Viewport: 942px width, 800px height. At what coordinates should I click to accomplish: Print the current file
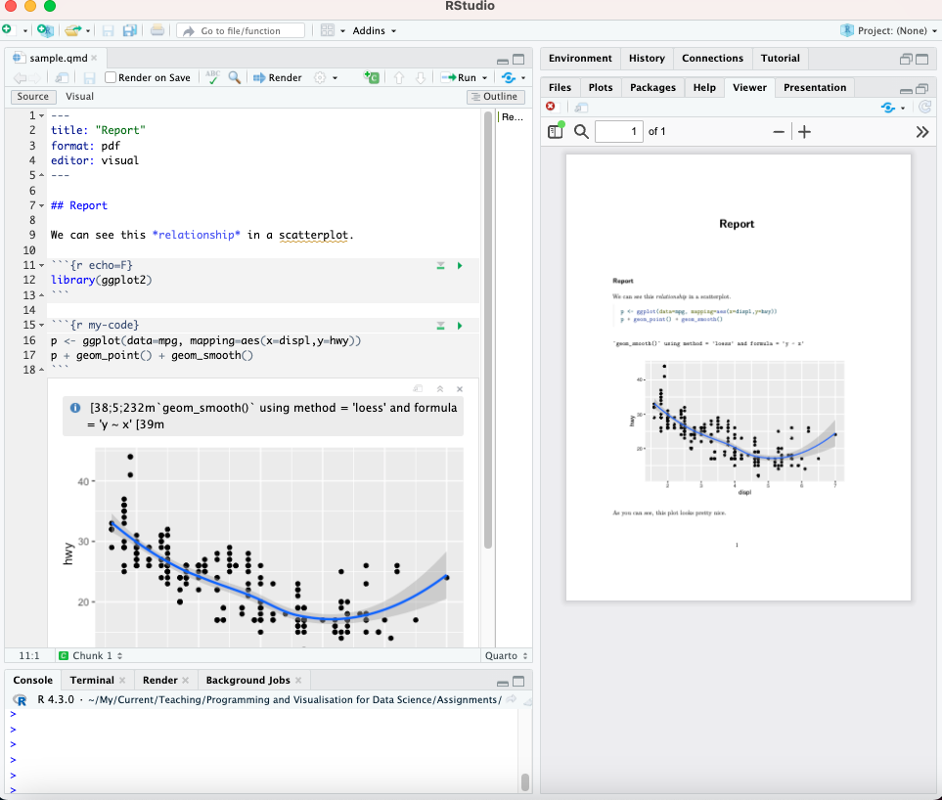click(x=157, y=30)
